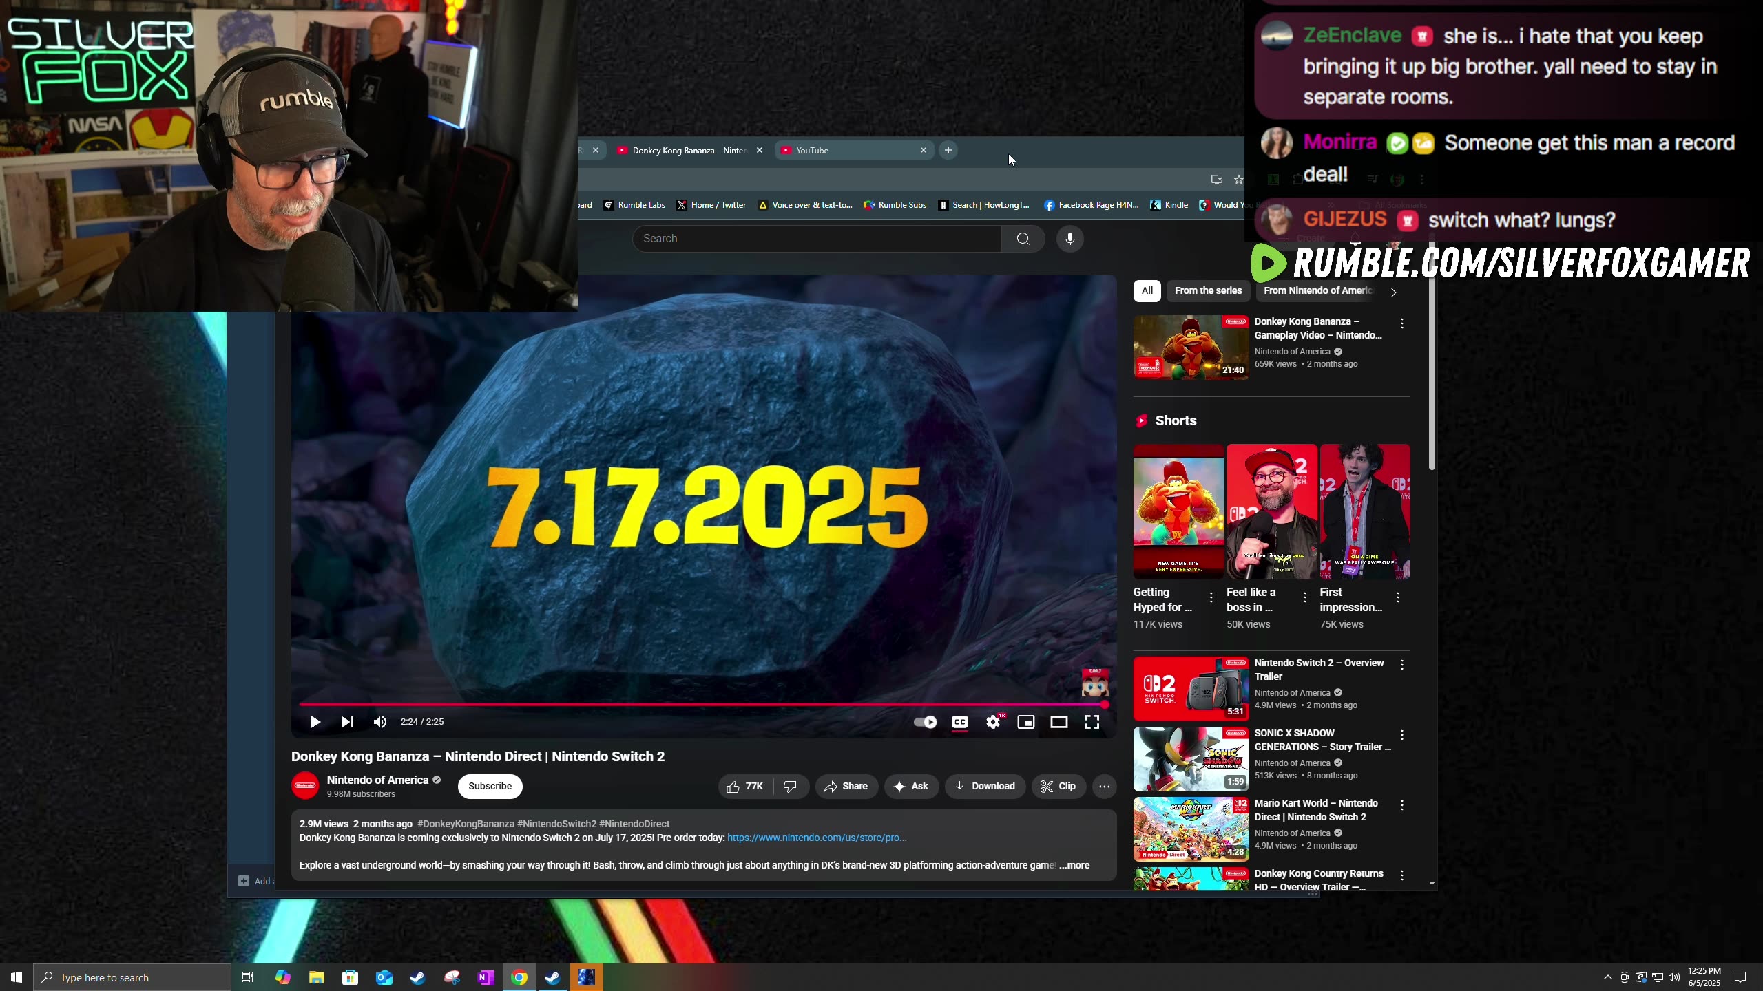This screenshot has width=1763, height=991.
Task: Toggle the autoplay switch
Action: tap(925, 722)
